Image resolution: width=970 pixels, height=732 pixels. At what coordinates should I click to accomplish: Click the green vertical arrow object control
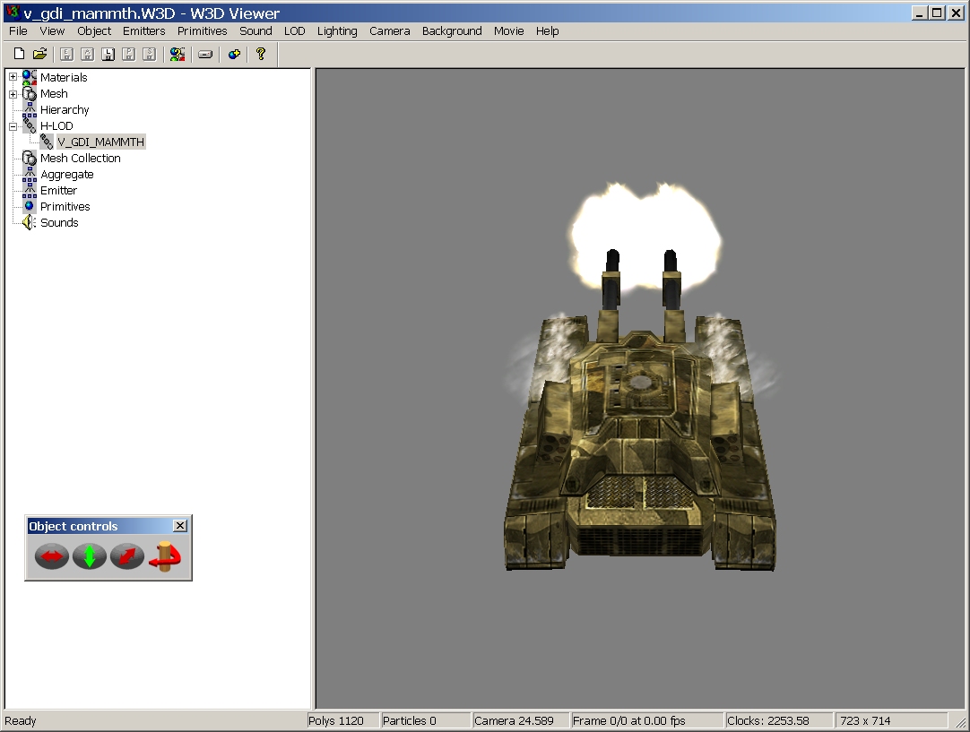click(90, 556)
